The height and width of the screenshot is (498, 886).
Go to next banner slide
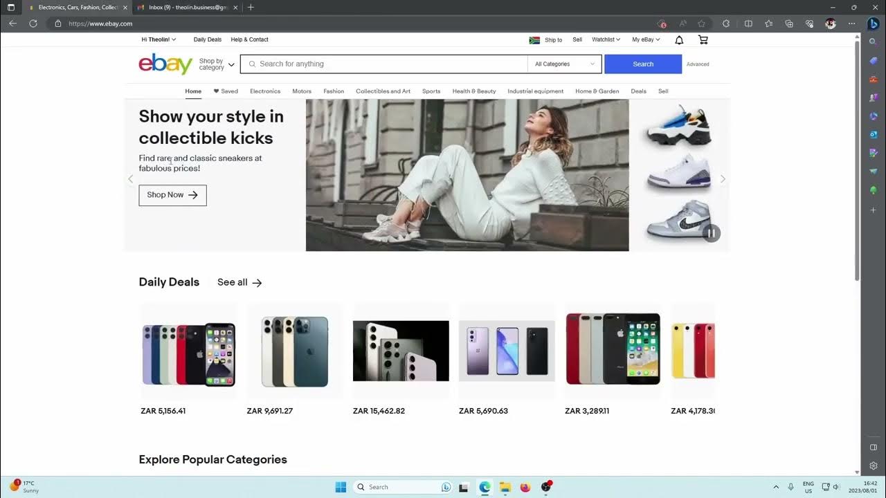[x=723, y=179]
